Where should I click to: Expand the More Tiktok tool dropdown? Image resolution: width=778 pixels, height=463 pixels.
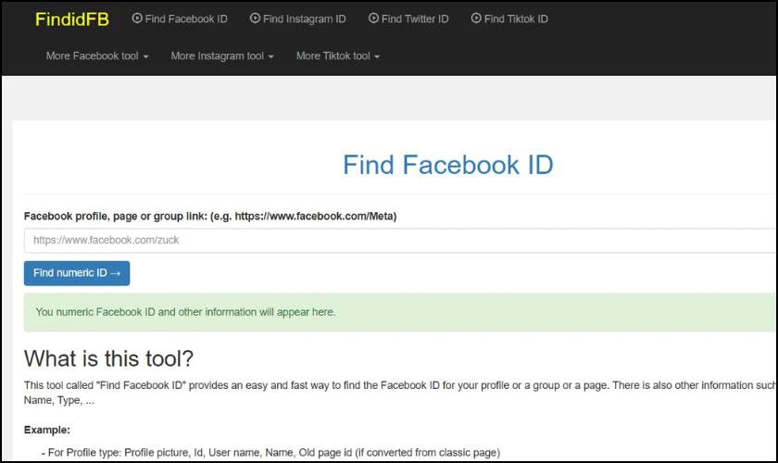(338, 56)
